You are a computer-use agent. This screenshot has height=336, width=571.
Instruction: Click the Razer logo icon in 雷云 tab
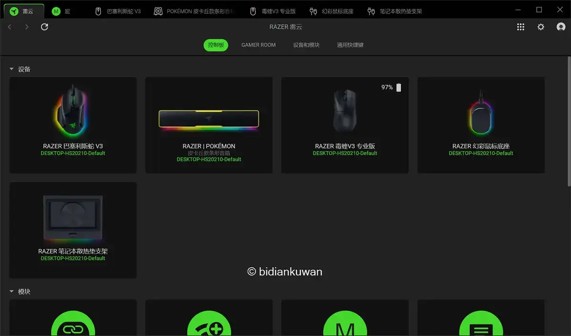point(14,11)
